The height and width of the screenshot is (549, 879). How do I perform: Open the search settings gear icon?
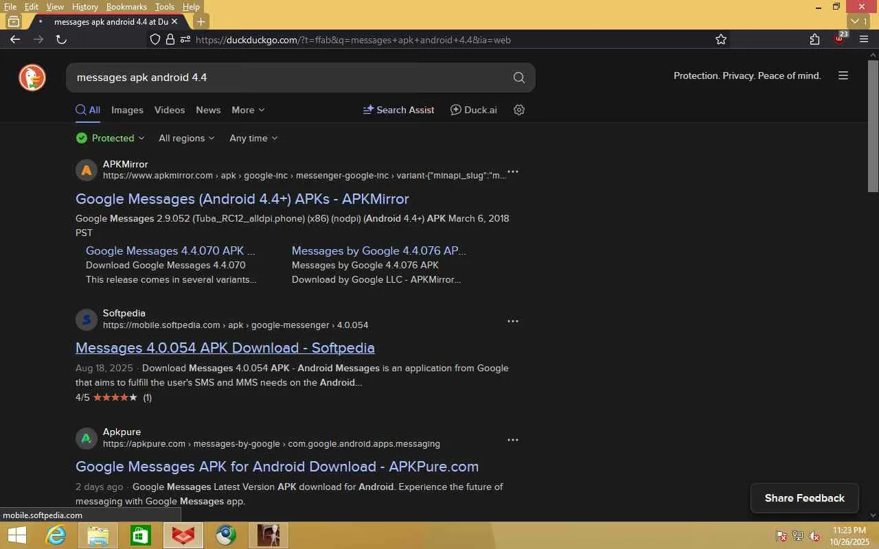coord(519,110)
